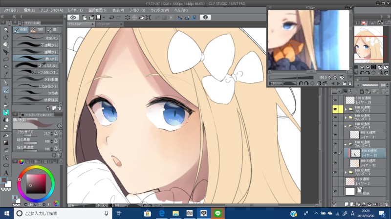
Task: Pick a color in the color wheel square
Action: pyautogui.click(x=36, y=184)
